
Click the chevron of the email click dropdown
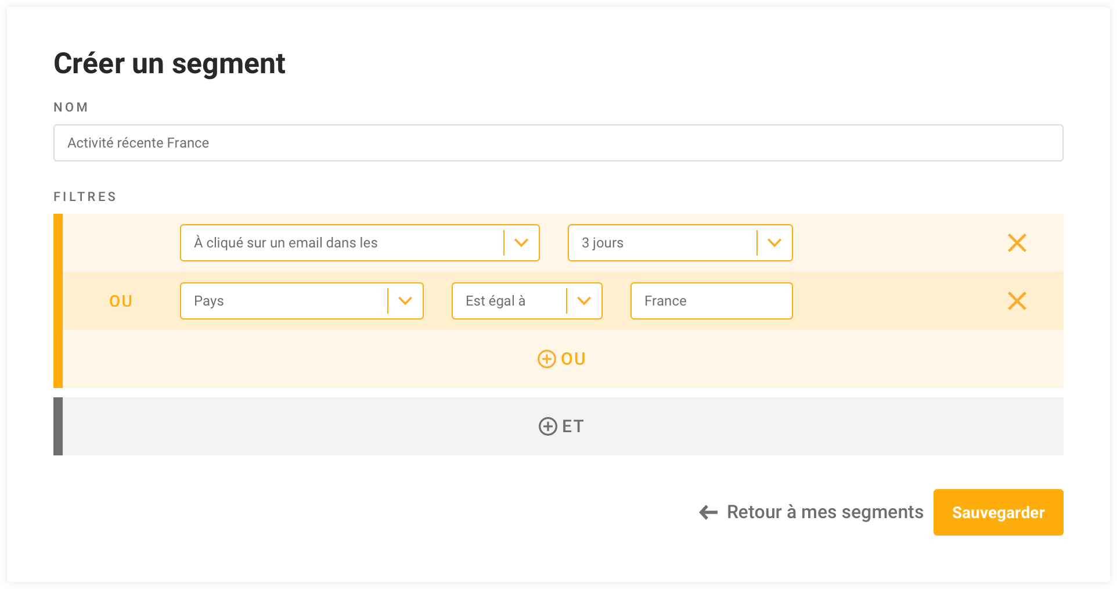(x=521, y=243)
